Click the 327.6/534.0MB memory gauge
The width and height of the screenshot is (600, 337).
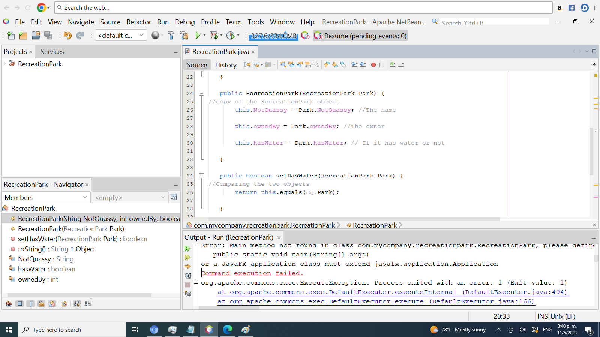pyautogui.click(x=273, y=36)
